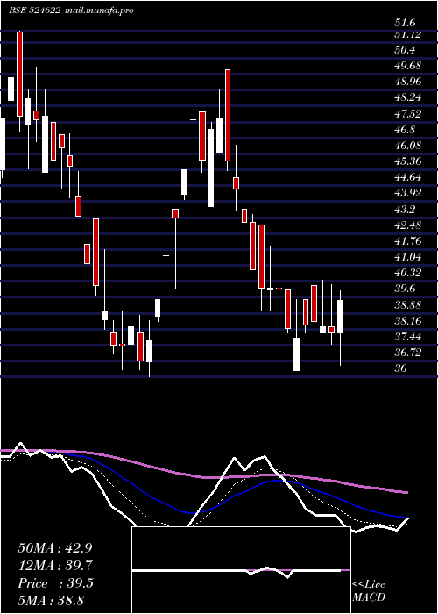
Task: Click the 38.88 price axis label
Action: [407, 304]
